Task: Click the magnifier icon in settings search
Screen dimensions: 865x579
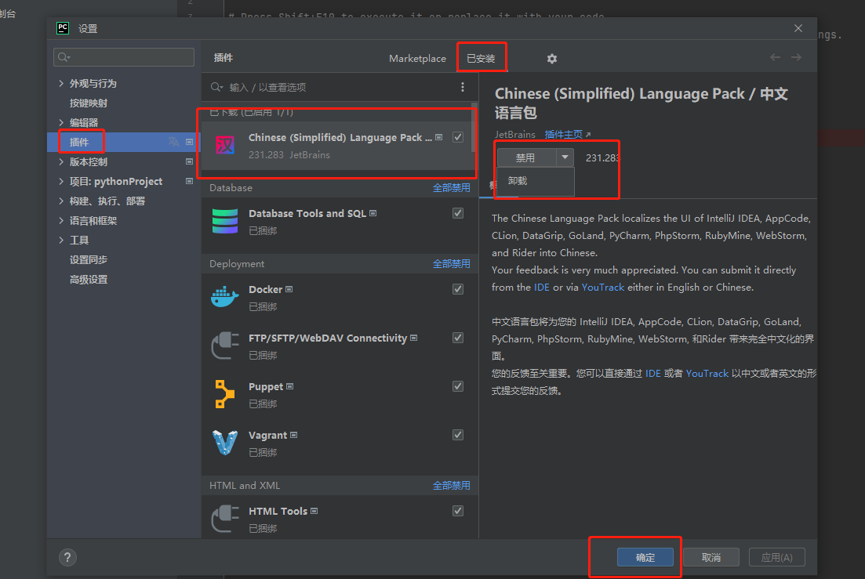Action: (x=64, y=57)
